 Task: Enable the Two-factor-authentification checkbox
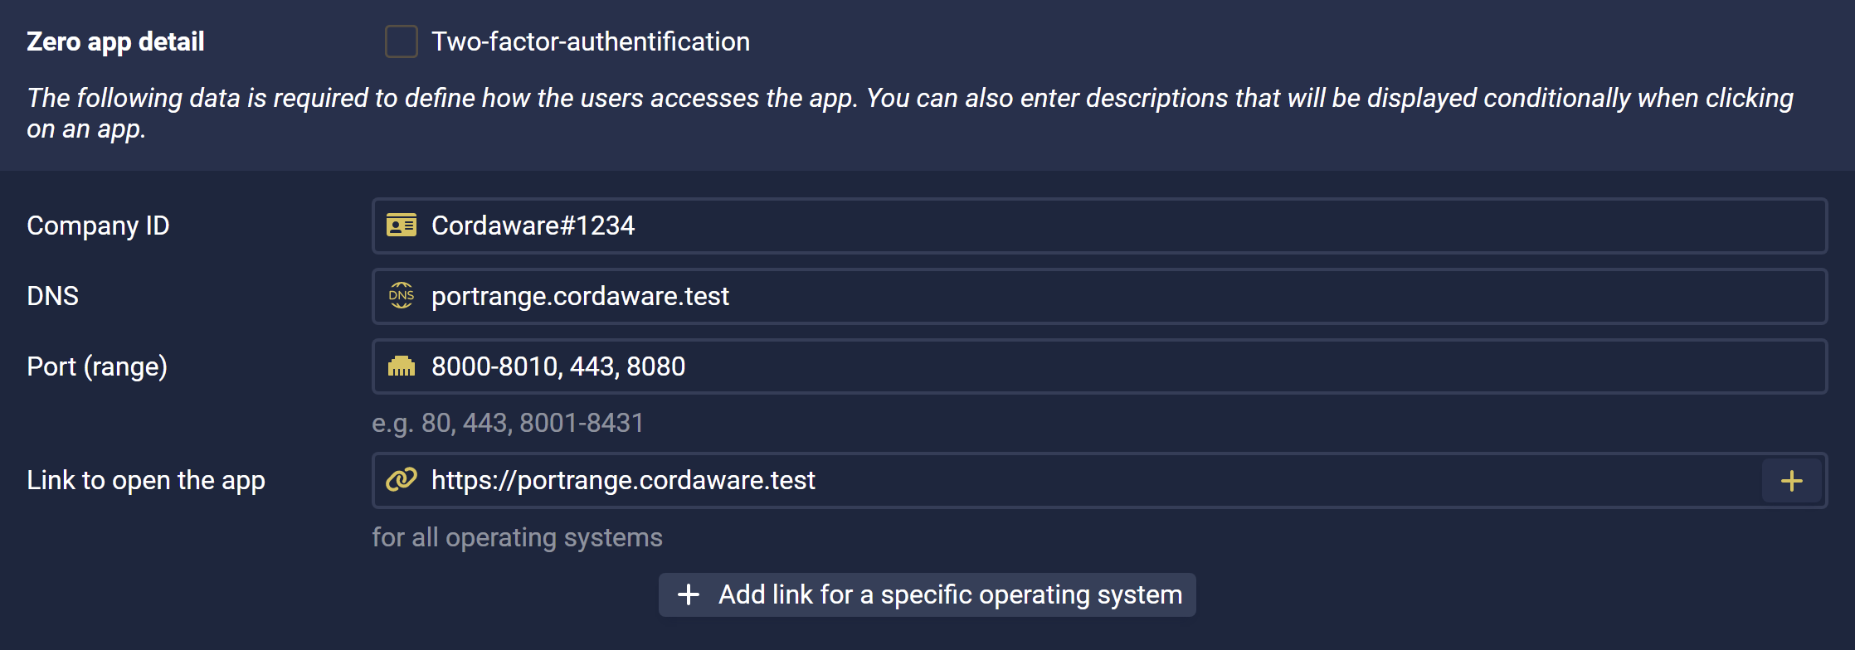[x=402, y=41]
